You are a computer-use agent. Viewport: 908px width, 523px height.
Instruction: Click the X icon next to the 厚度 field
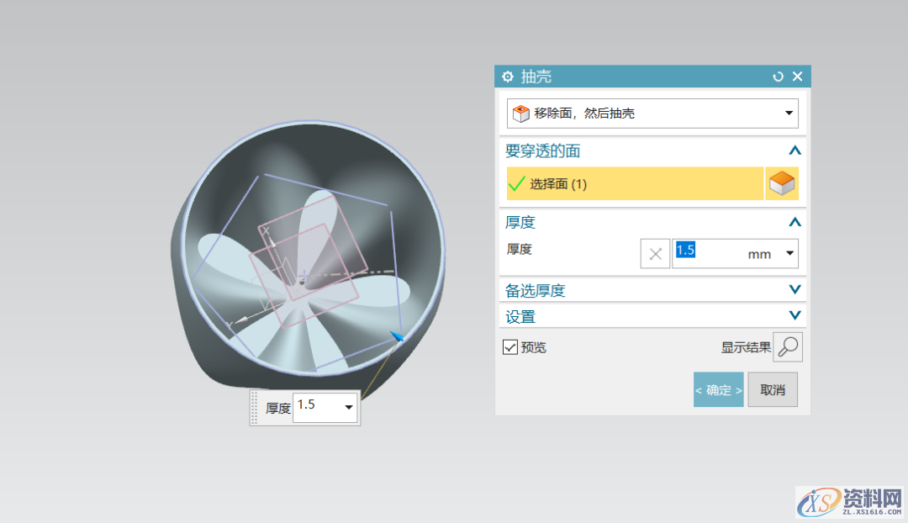[x=655, y=253]
